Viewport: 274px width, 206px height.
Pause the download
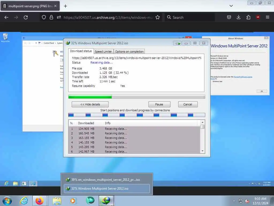coord(159,104)
